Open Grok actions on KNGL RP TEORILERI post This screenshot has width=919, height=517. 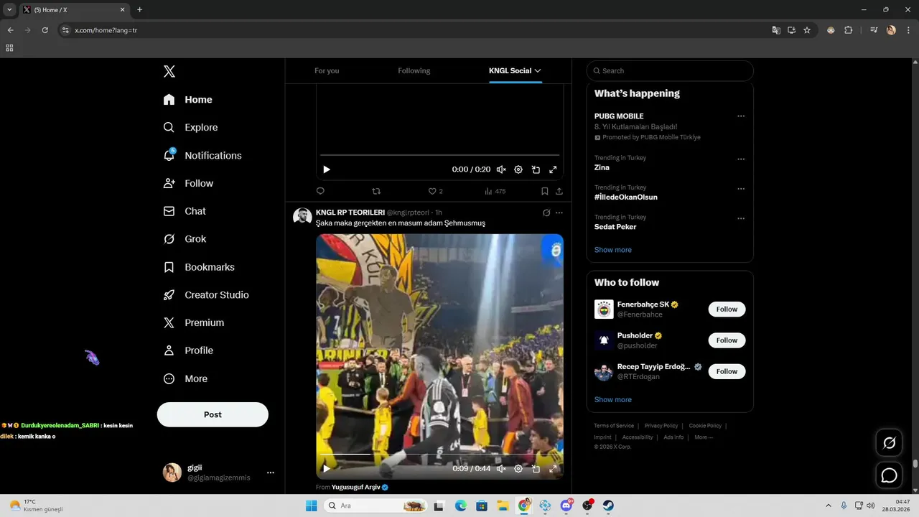click(x=546, y=213)
